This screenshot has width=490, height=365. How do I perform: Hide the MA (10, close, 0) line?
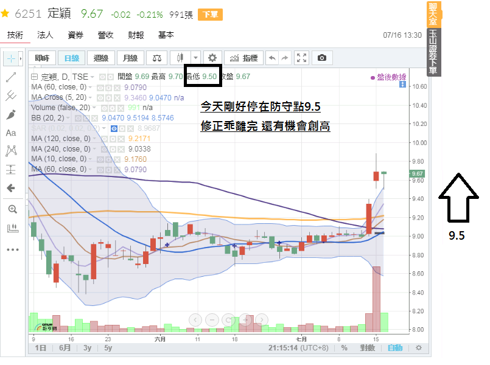click(100, 159)
